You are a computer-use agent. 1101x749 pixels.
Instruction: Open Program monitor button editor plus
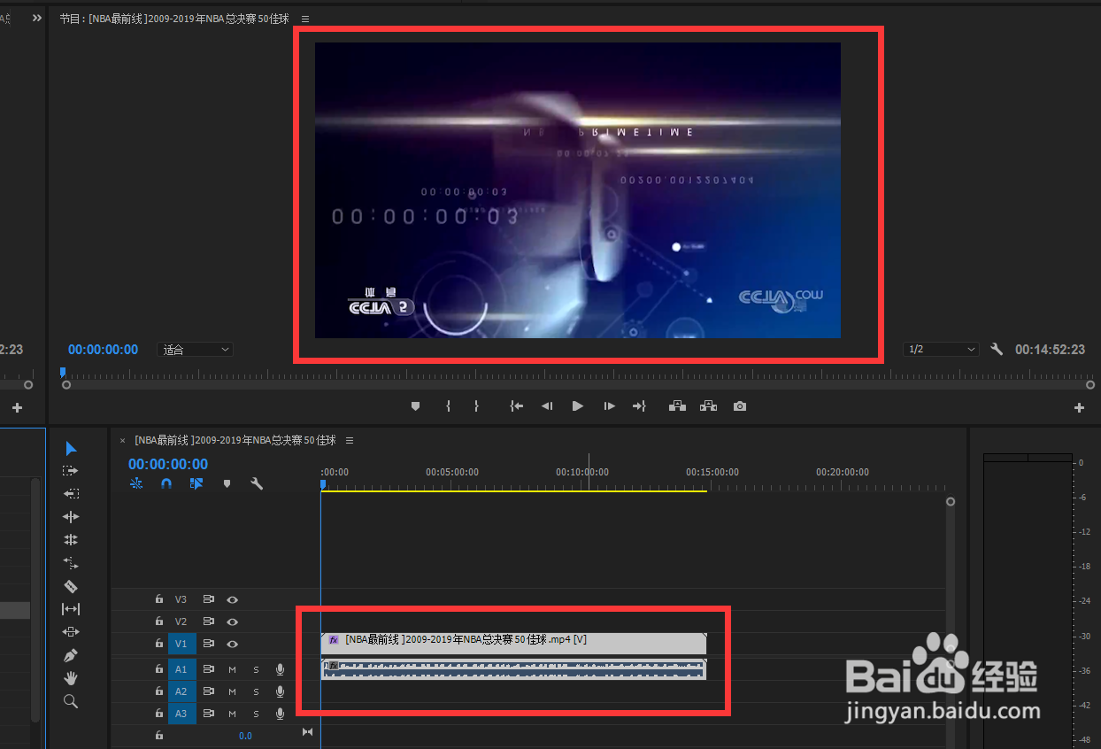[x=1079, y=408]
